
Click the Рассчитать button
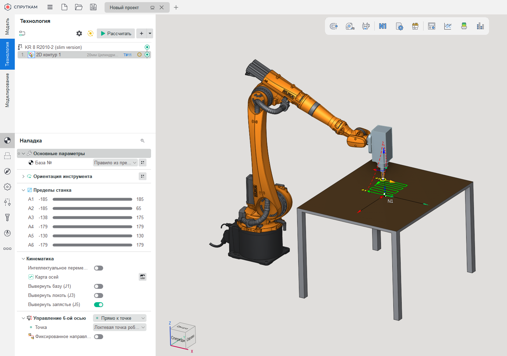[x=116, y=33]
